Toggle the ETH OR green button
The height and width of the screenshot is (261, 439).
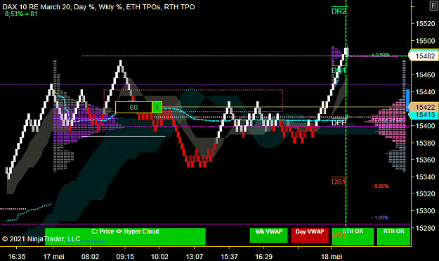(353, 236)
